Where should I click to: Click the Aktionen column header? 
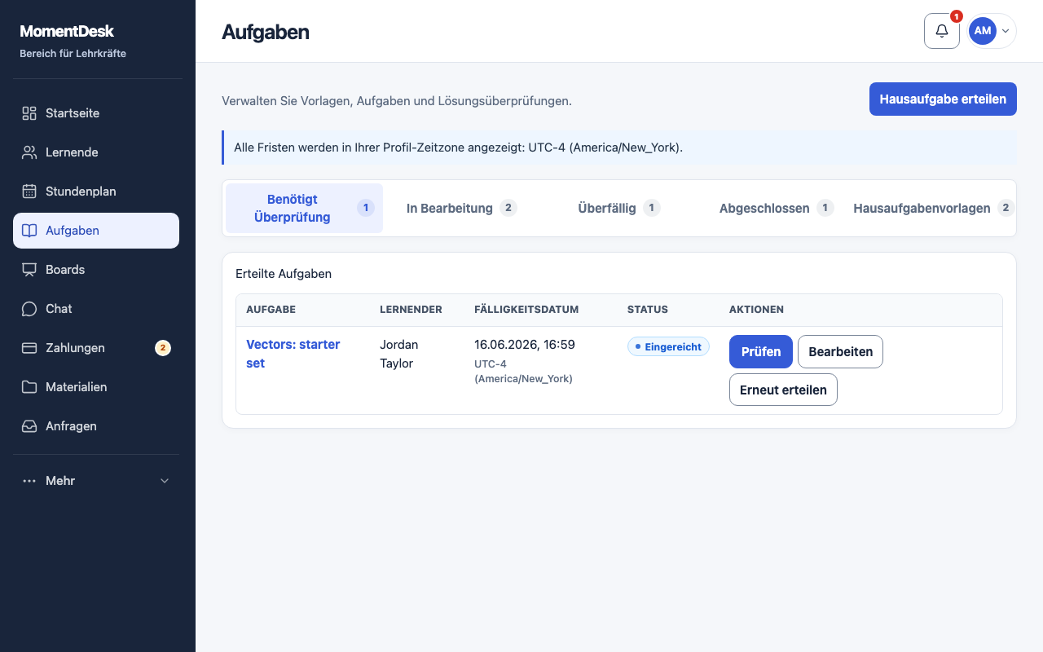756,310
